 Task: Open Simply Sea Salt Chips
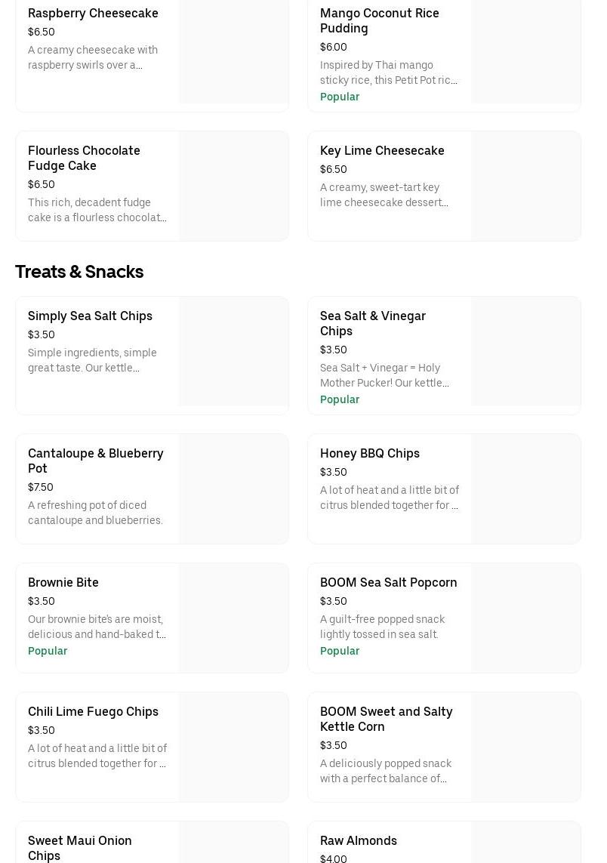[90, 316]
